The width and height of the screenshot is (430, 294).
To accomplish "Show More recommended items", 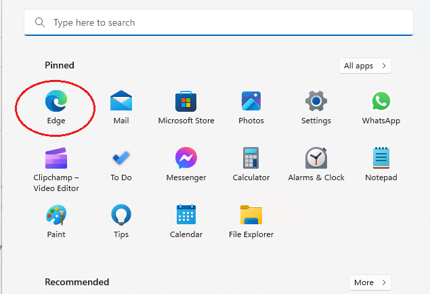I will pos(370,282).
